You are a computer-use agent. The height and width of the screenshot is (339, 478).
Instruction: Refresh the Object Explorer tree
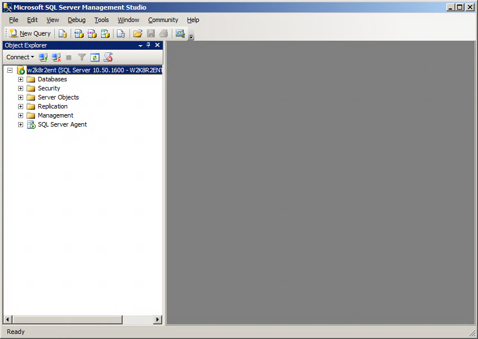click(x=95, y=57)
